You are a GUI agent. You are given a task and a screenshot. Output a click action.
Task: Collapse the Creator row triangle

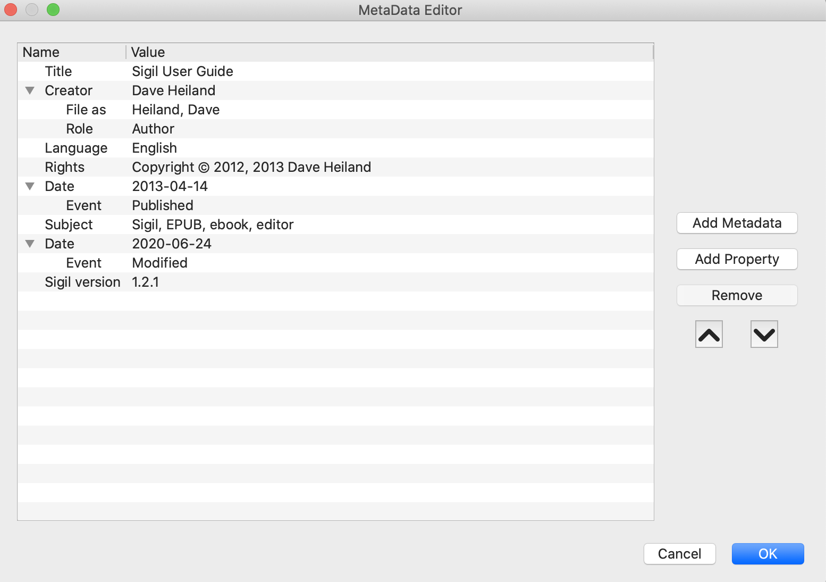[x=30, y=90]
